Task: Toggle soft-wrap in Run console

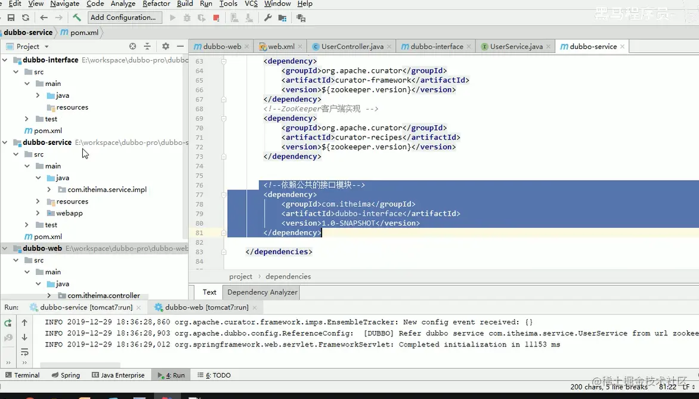Action: (x=24, y=352)
